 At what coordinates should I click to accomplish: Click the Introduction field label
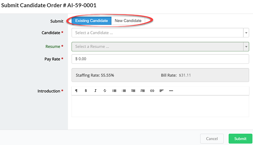click(x=49, y=91)
